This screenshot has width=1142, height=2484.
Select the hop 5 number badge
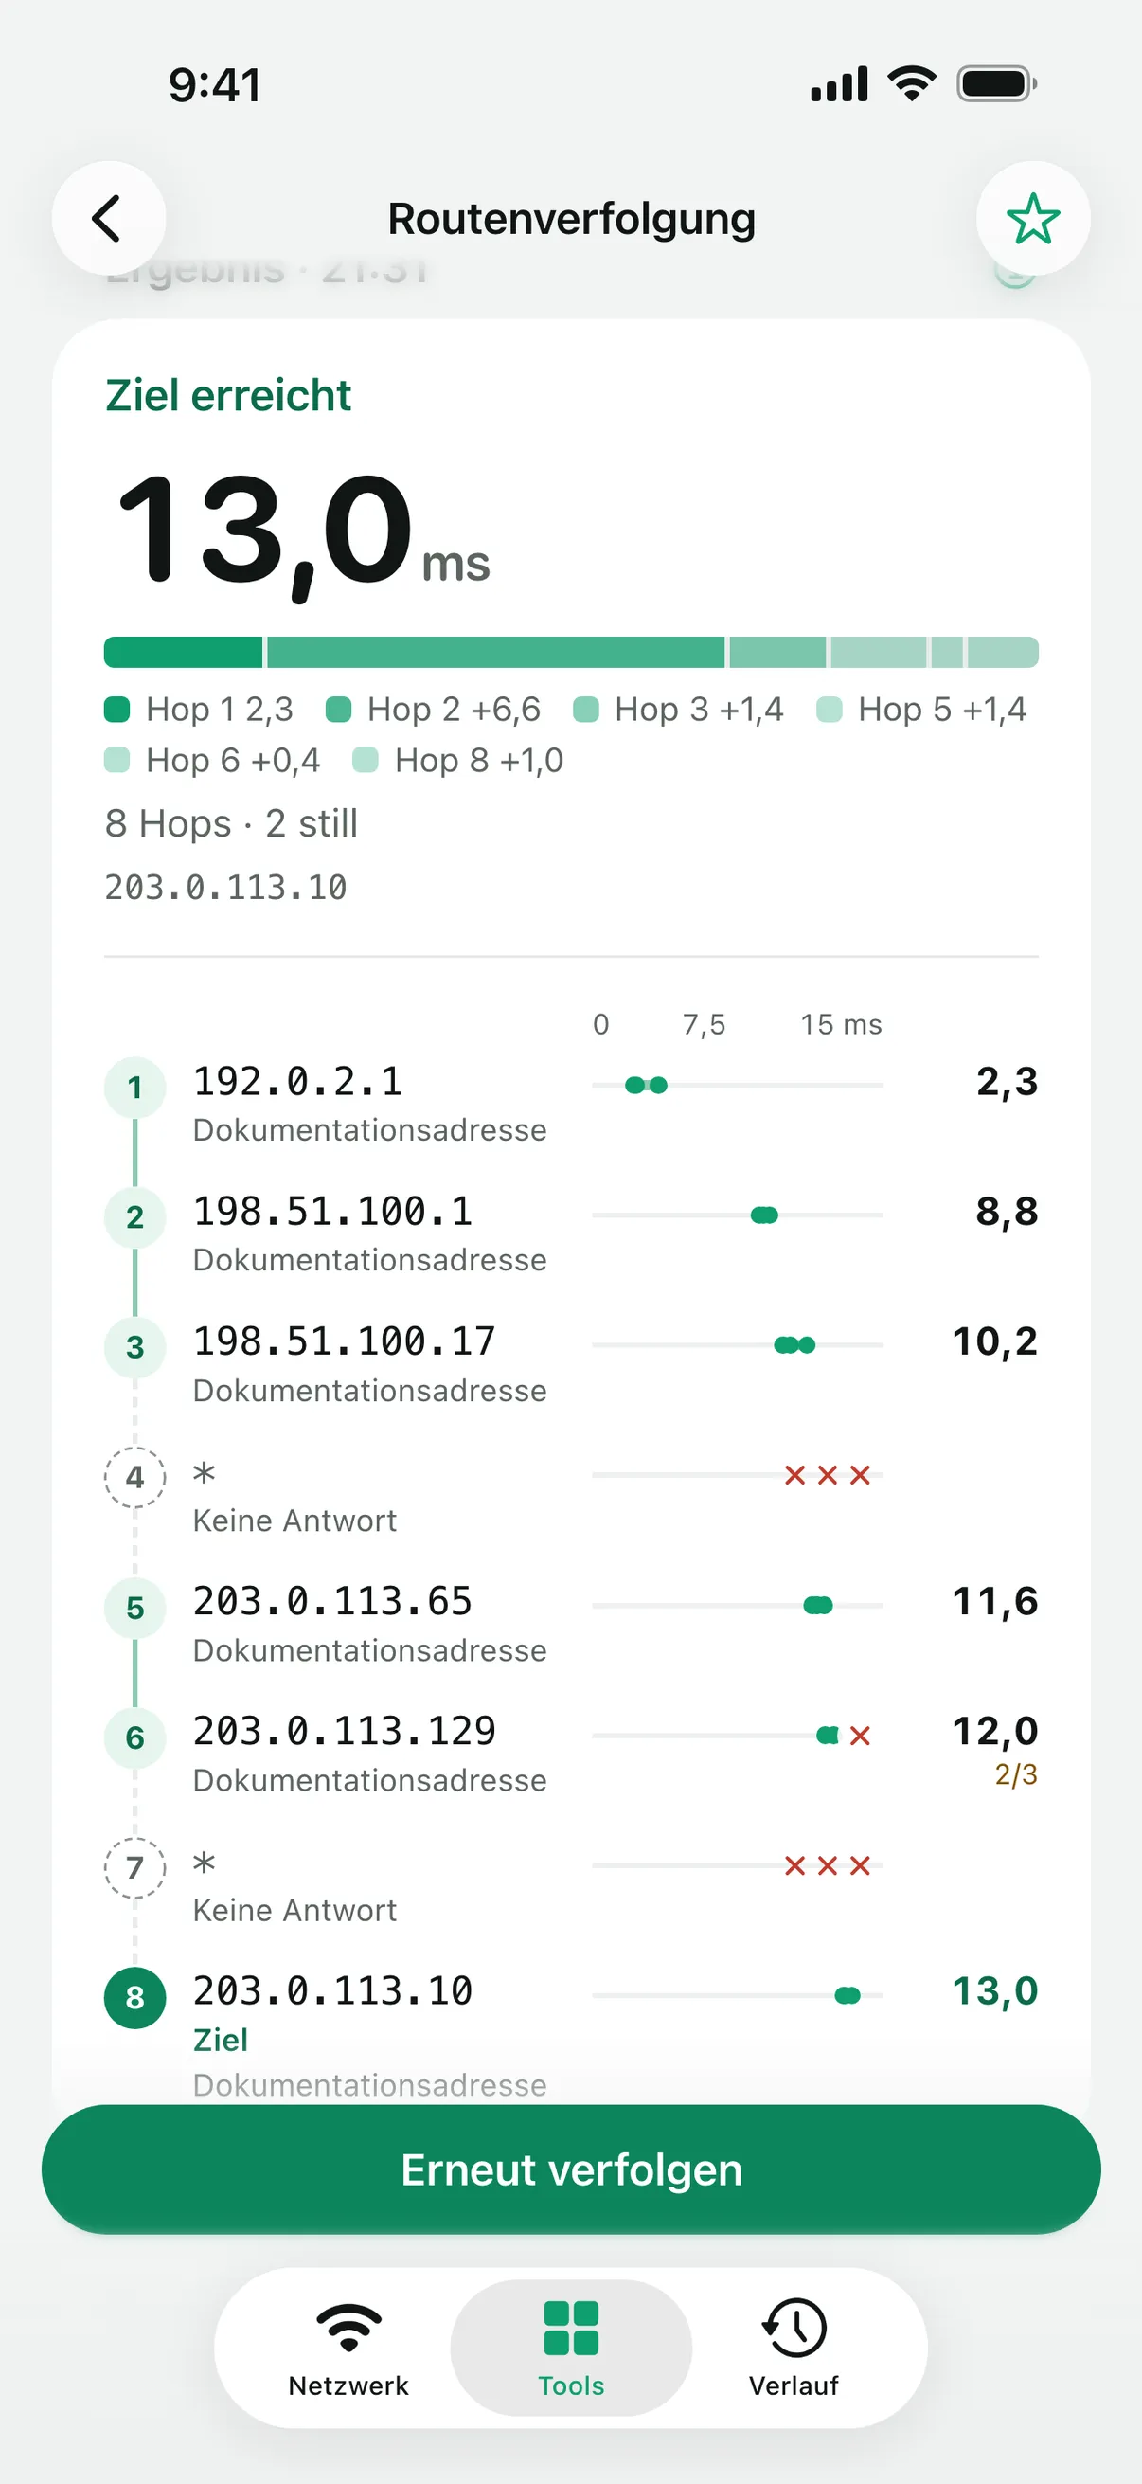point(134,1608)
